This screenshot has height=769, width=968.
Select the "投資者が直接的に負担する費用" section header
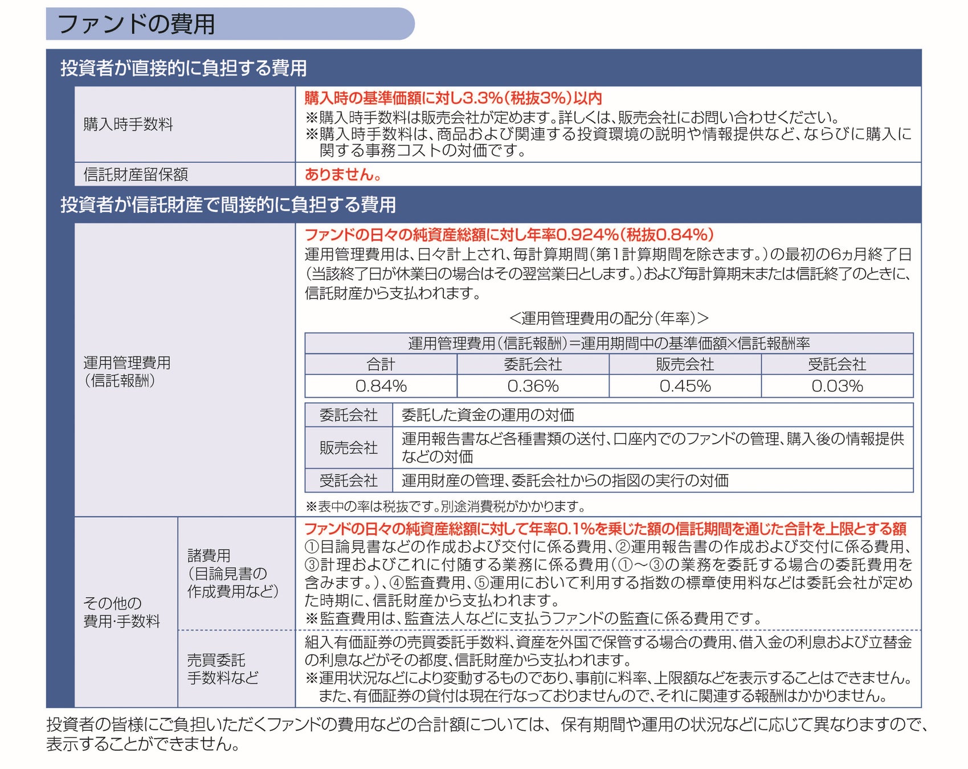183,68
